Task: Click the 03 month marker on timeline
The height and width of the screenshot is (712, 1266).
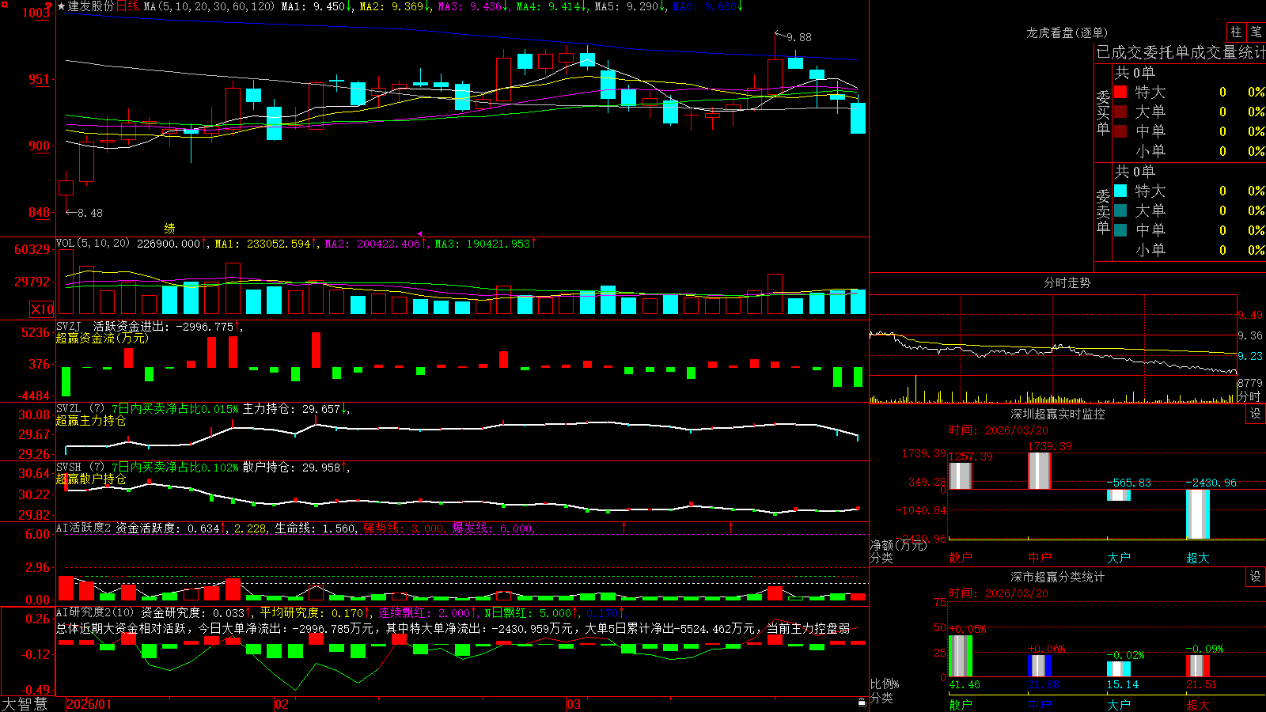Action: click(574, 704)
